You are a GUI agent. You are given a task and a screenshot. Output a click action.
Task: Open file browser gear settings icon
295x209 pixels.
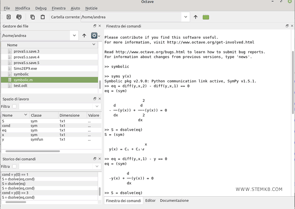click(x=94, y=36)
